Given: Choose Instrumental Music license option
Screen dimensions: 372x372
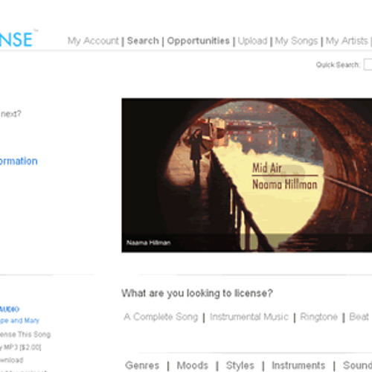Looking at the screenshot, I should pos(249,317).
